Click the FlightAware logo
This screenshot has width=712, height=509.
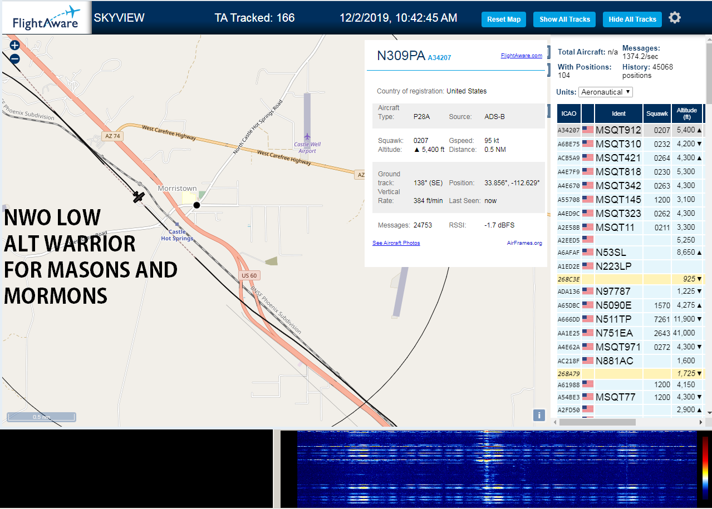click(x=46, y=18)
